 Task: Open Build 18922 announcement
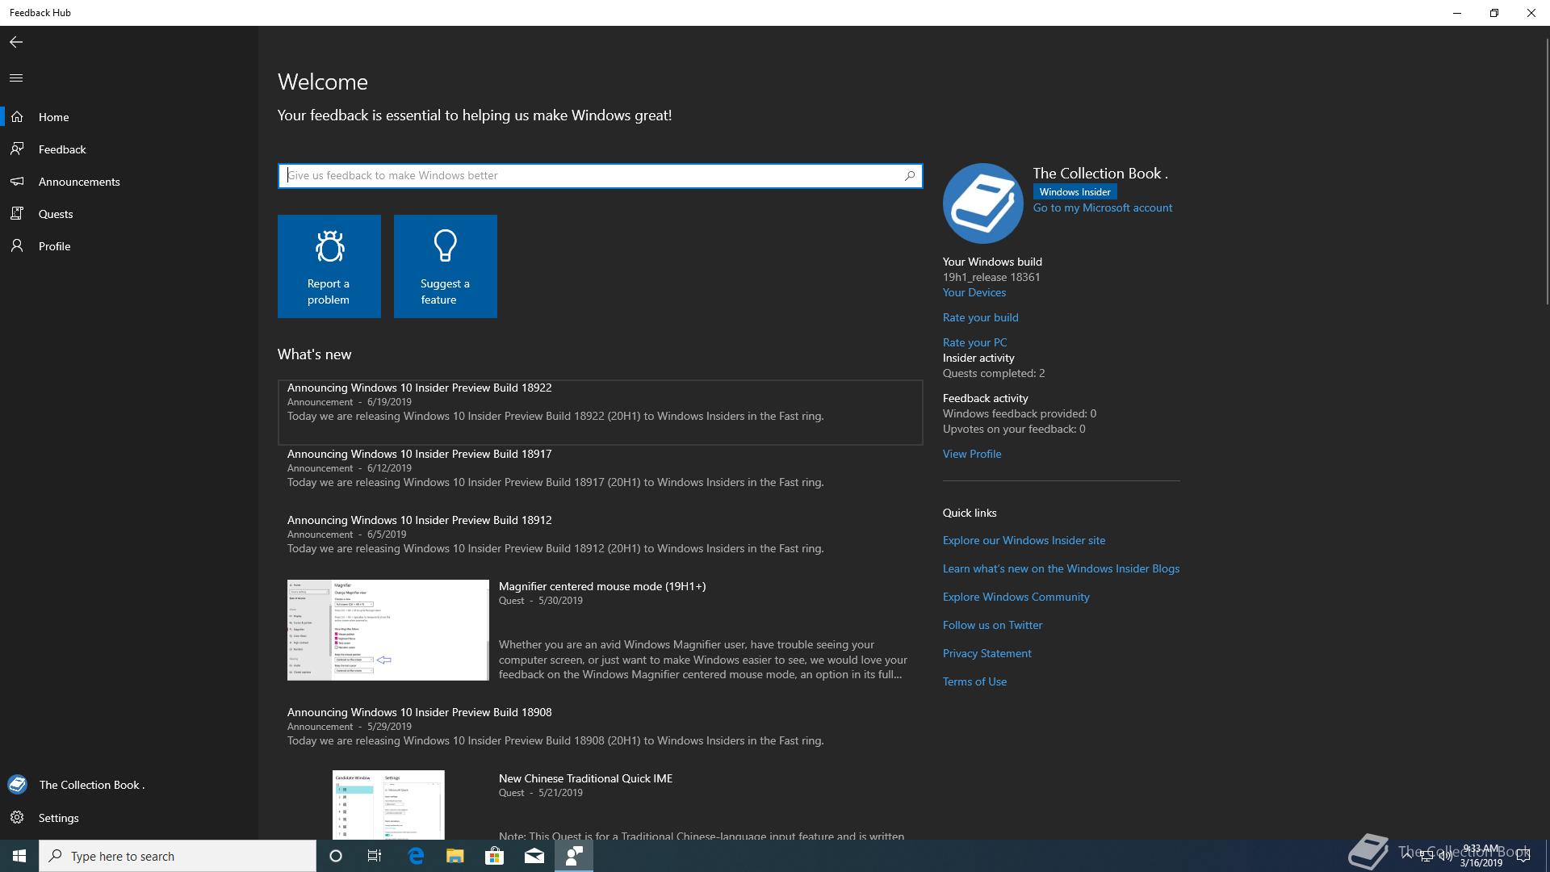[600, 413]
